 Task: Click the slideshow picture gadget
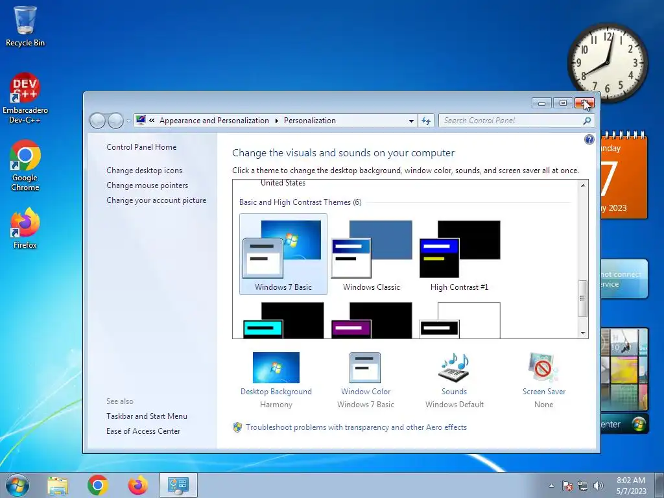(x=624, y=369)
